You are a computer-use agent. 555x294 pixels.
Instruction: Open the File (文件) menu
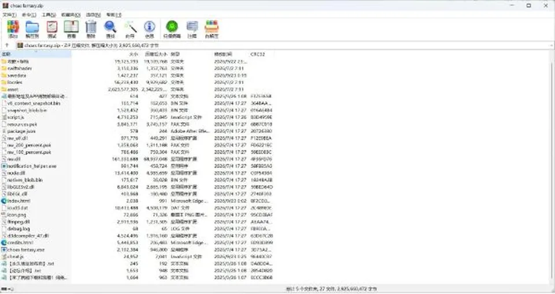tap(9, 15)
